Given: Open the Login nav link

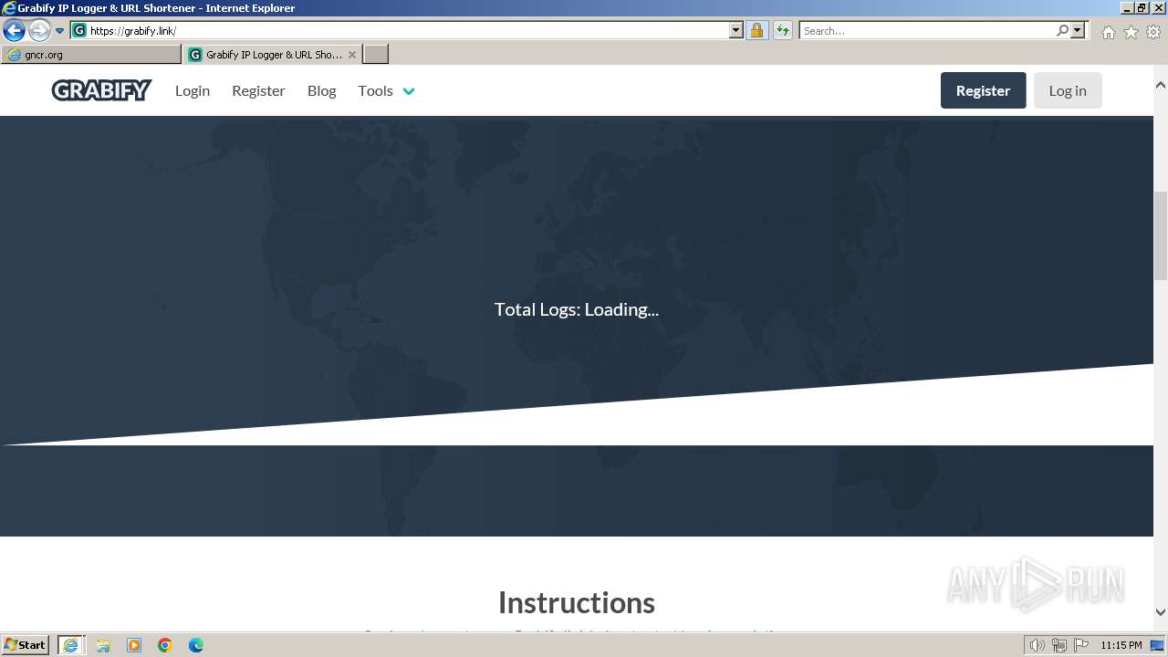Looking at the screenshot, I should click(193, 90).
